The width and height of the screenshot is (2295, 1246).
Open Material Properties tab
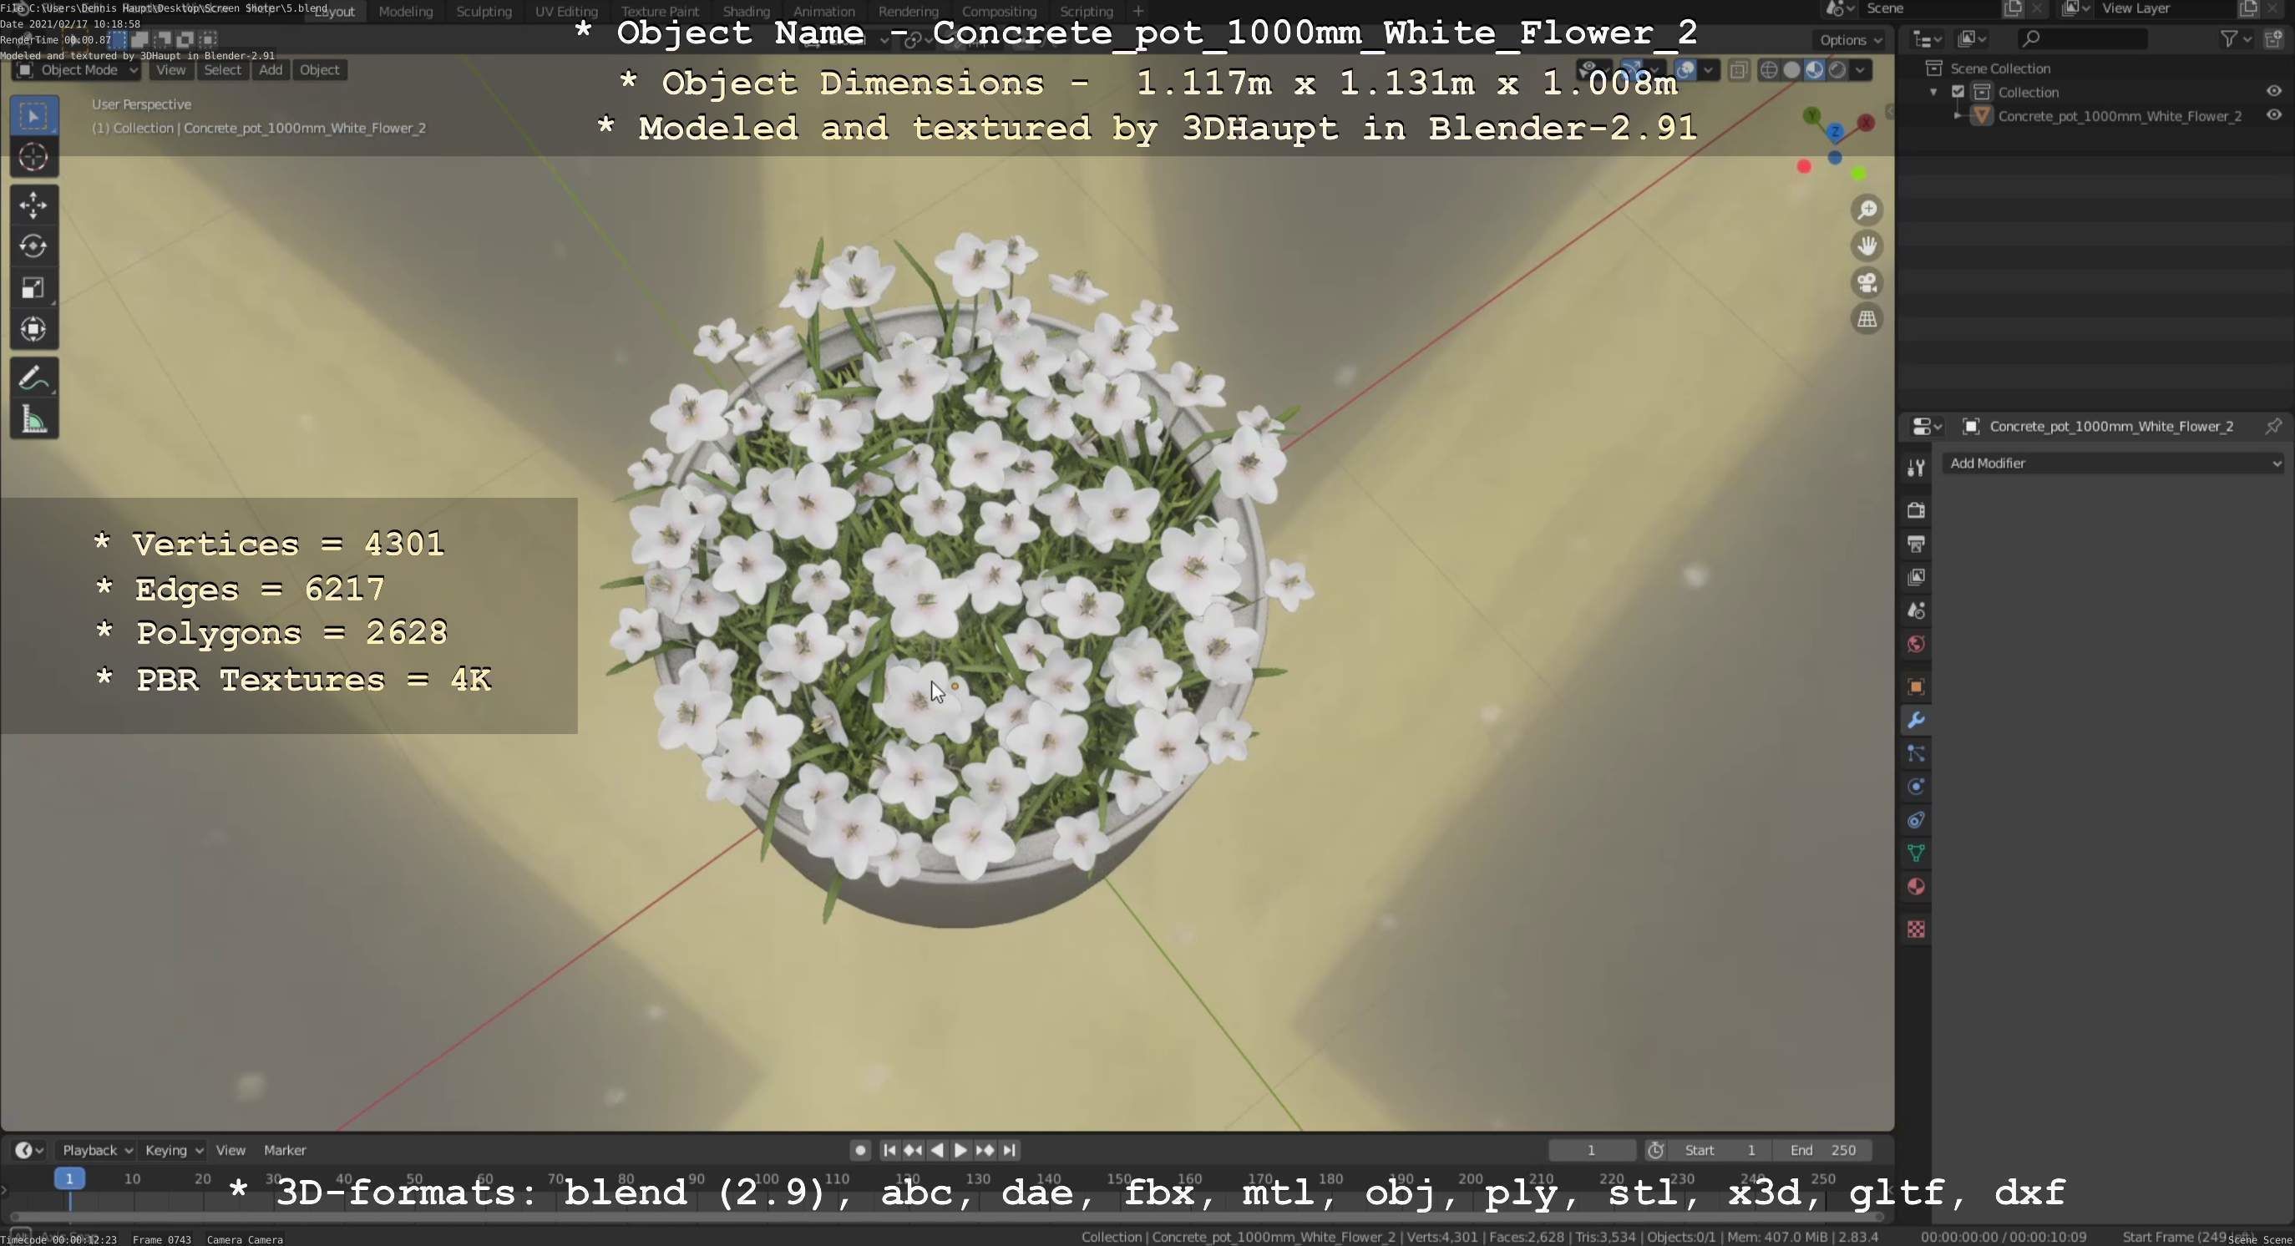point(1916,887)
